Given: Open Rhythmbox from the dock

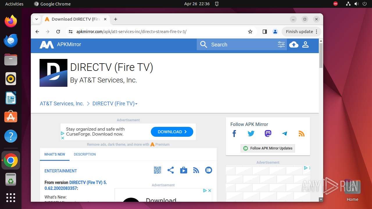Looking at the screenshot, I should click(11, 79).
